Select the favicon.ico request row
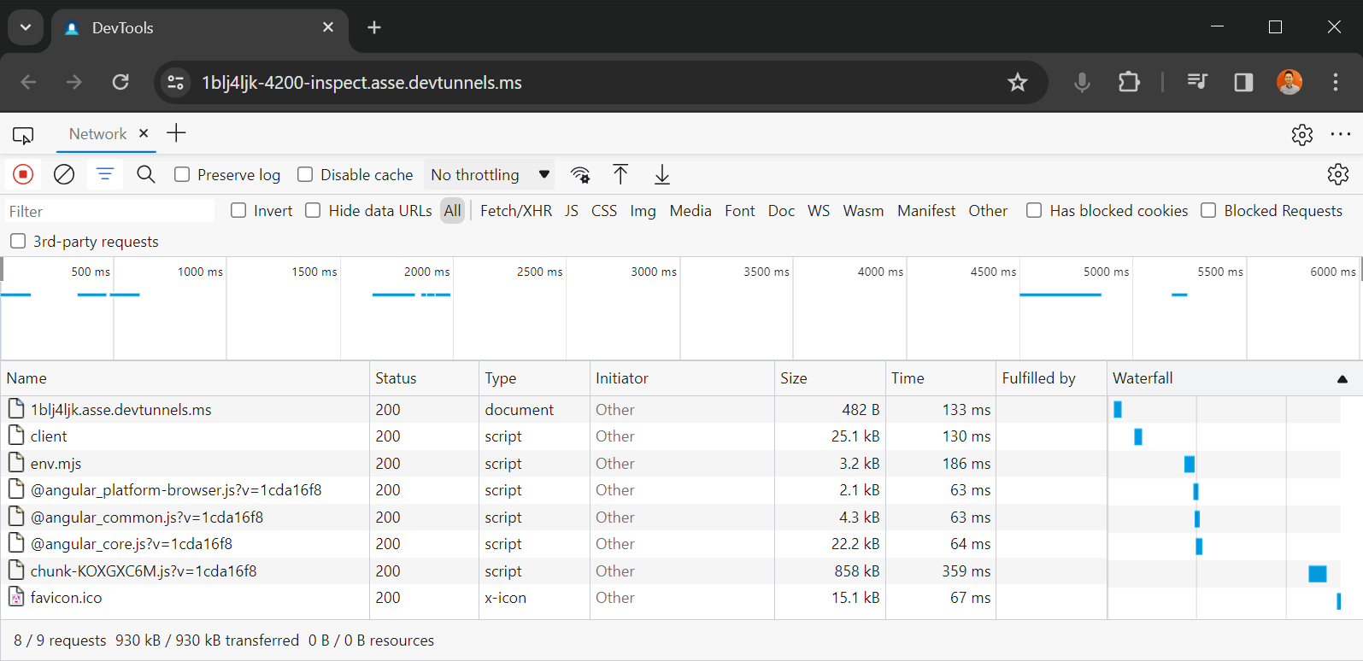This screenshot has width=1363, height=661. pos(670,598)
